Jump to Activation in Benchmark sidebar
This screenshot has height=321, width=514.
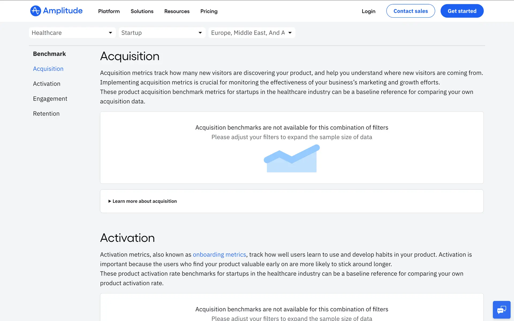click(47, 84)
